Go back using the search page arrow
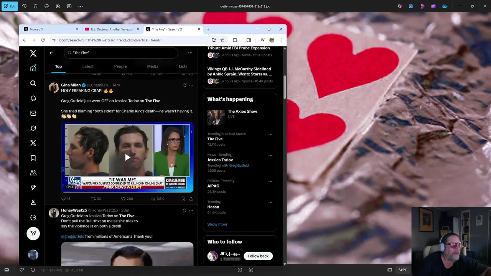This screenshot has width=491, height=276. point(51,53)
